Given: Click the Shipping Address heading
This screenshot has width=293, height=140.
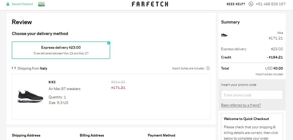Looking at the screenshot, I should point(26,135).
